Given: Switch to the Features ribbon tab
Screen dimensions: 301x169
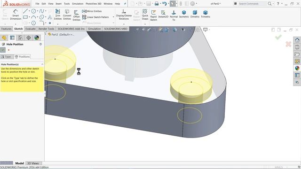Looking at the screenshot, I should coord(6,29).
